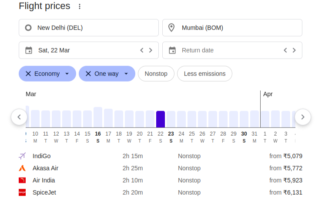Click the SpiceJet airline logo
This screenshot has width=325, height=202.
coord(22,192)
